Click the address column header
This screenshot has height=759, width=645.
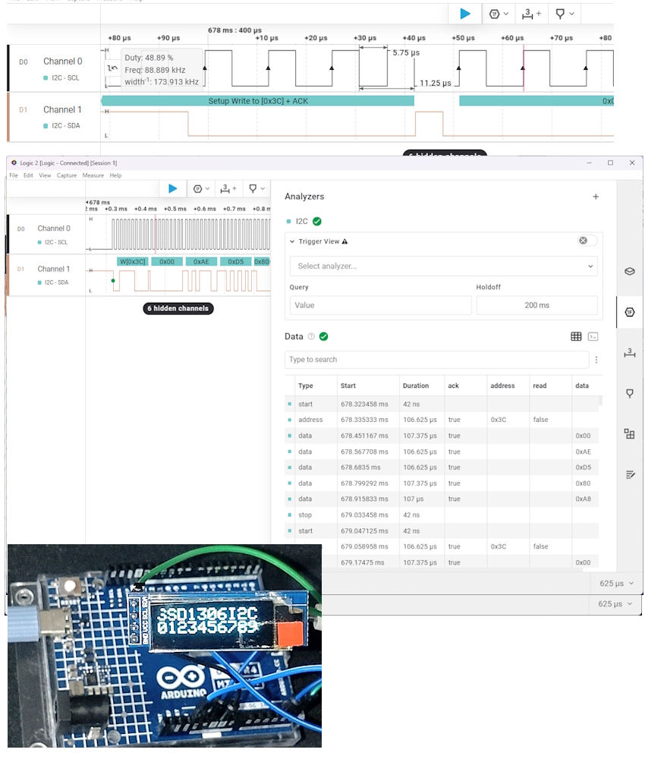coord(502,386)
